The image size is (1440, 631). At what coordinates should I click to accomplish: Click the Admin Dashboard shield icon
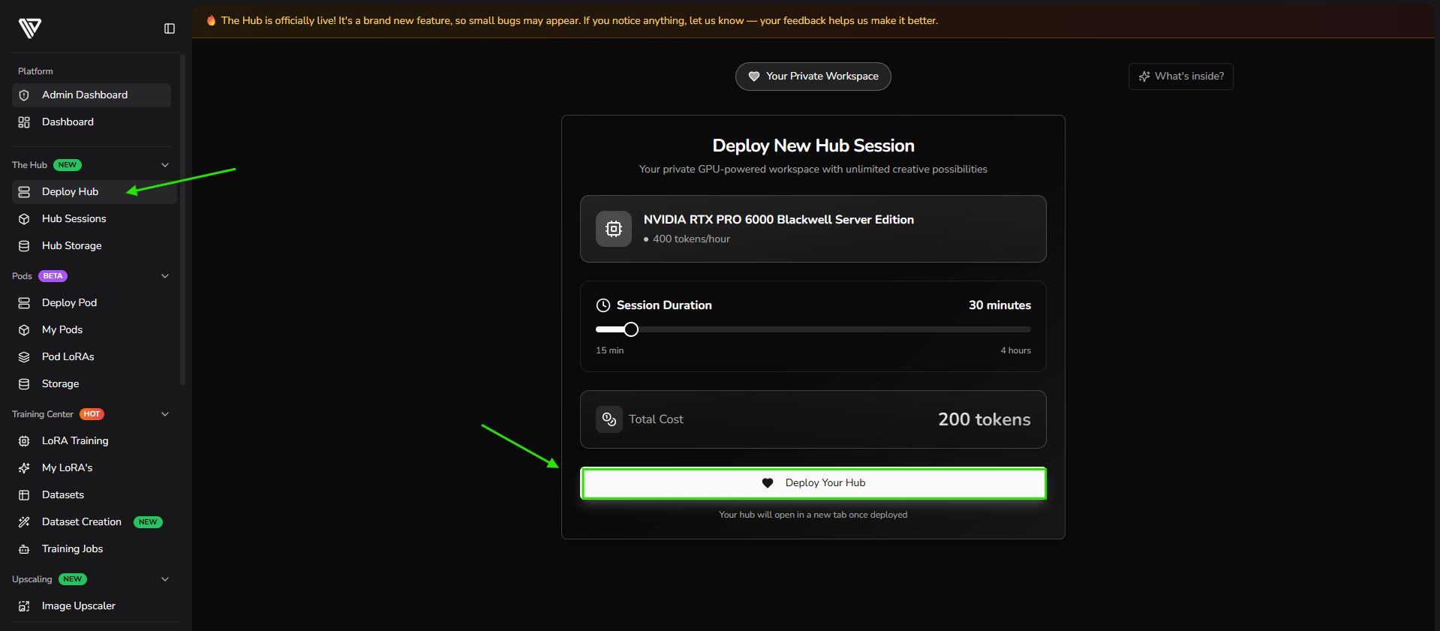point(24,95)
